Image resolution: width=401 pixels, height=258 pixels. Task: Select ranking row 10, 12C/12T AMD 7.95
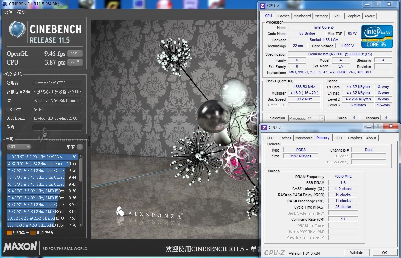click(x=42, y=218)
